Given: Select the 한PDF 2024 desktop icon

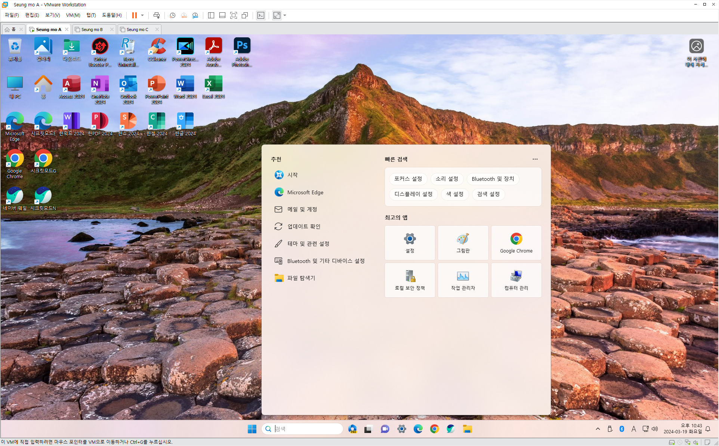Looking at the screenshot, I should (100, 124).
